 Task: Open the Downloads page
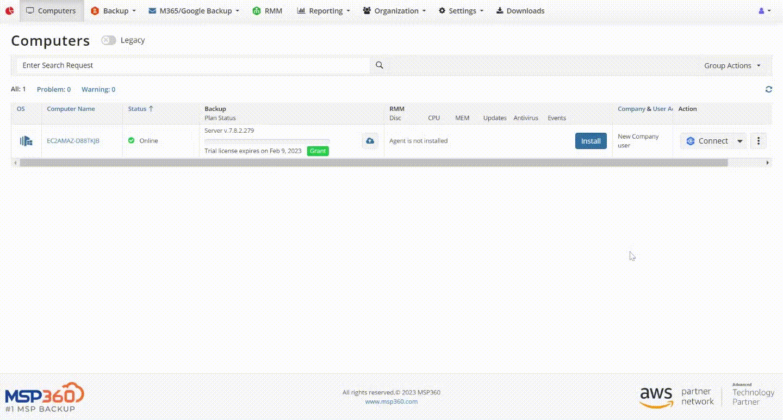click(520, 11)
